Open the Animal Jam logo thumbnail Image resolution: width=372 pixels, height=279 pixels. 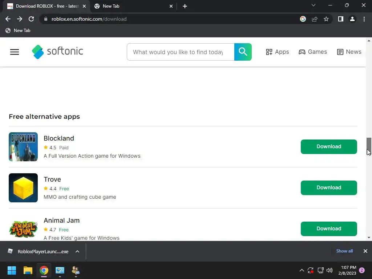click(23, 229)
